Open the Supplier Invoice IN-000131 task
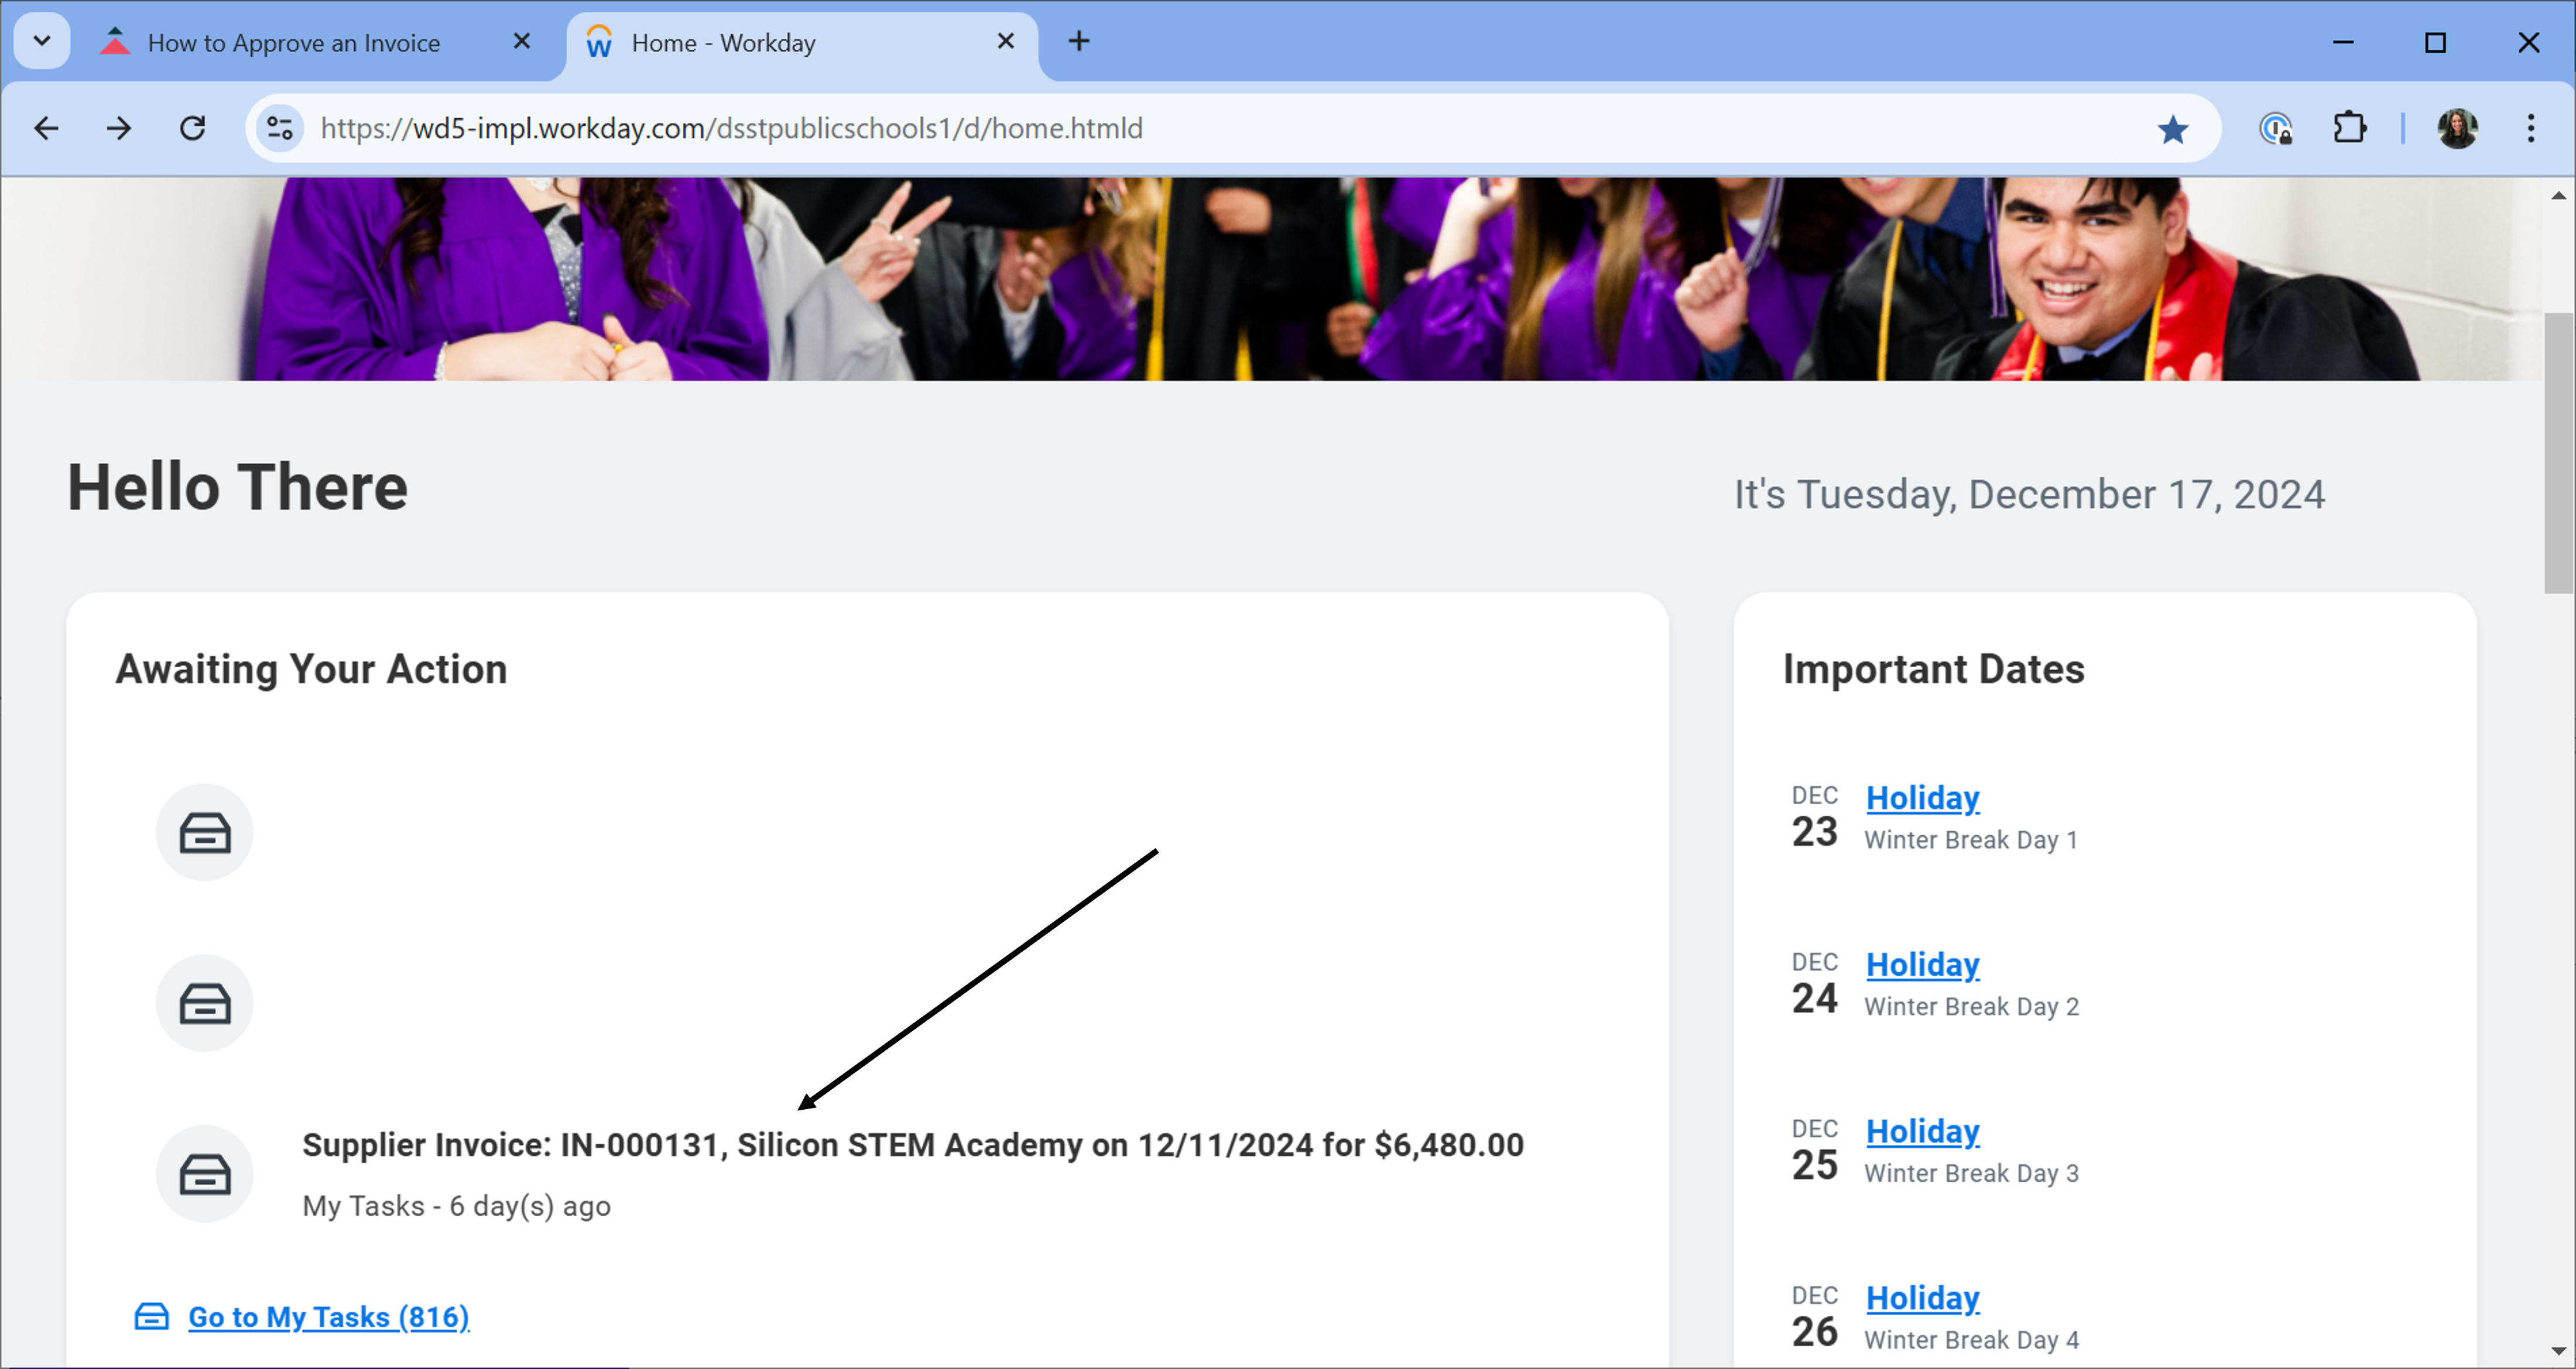The width and height of the screenshot is (2576, 1369). pos(913,1145)
